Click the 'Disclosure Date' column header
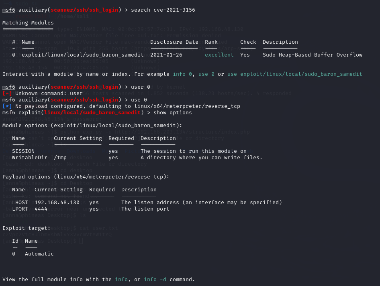380x286 pixels. click(x=174, y=42)
